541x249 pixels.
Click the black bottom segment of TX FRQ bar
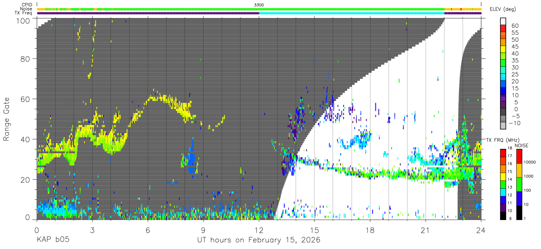click(504, 216)
